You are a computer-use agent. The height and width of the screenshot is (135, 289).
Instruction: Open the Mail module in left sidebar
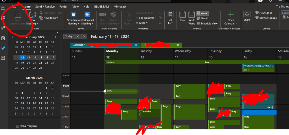tap(3, 8)
